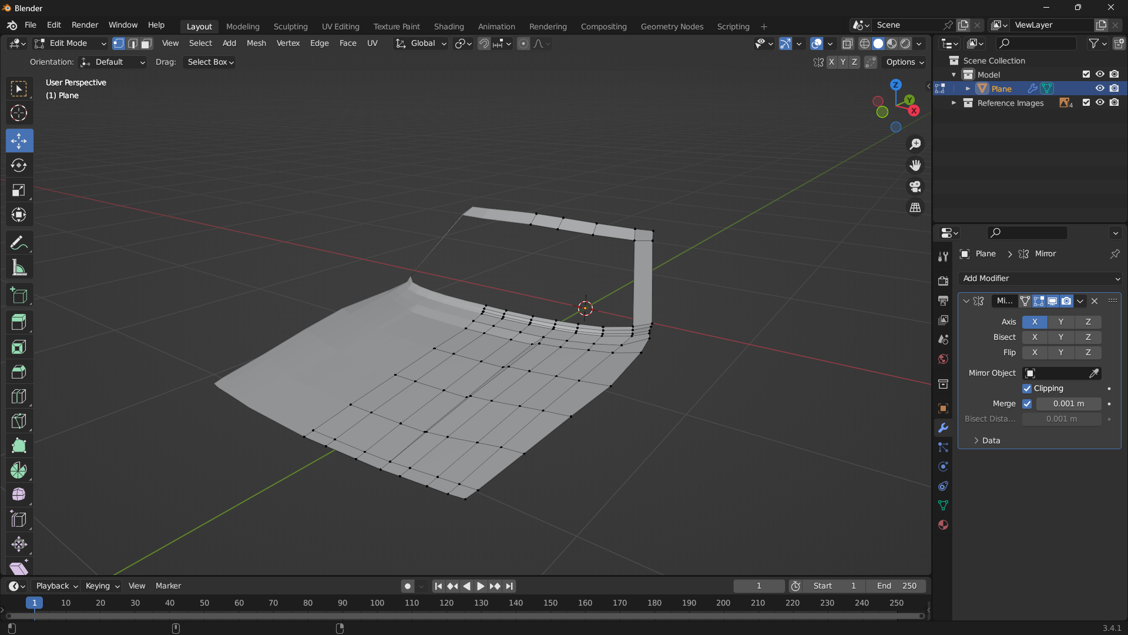1128x635 pixels.
Task: Choose the Annotate pencil tool
Action: coord(19,243)
